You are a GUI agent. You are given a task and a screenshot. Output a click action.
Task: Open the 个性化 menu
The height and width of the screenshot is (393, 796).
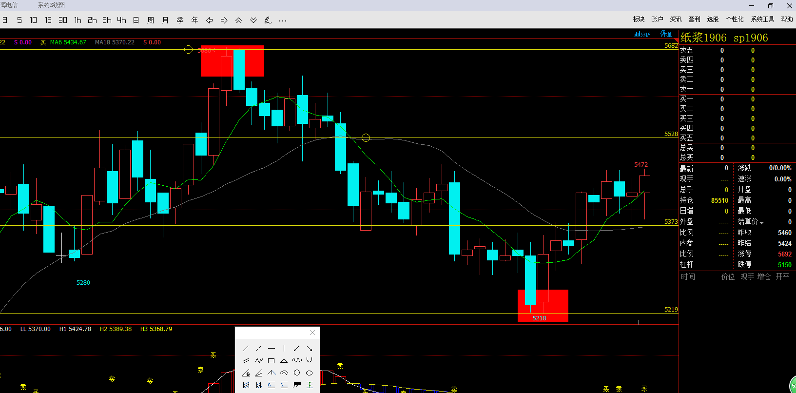pyautogui.click(x=735, y=19)
